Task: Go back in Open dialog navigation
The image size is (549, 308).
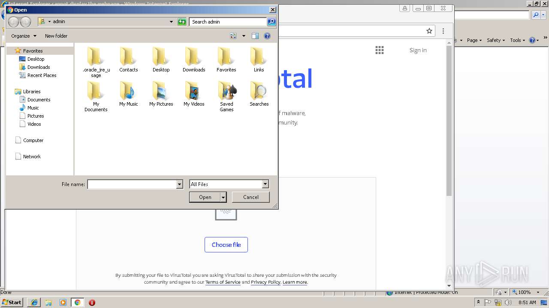Action: (13, 22)
